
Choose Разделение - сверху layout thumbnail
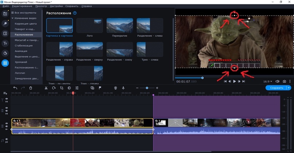pos(90,49)
